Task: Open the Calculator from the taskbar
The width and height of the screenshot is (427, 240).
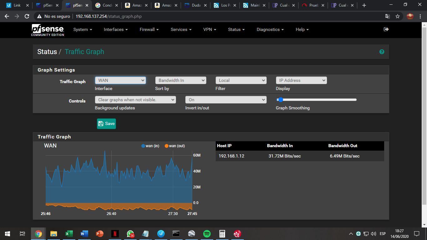Action: (222, 234)
